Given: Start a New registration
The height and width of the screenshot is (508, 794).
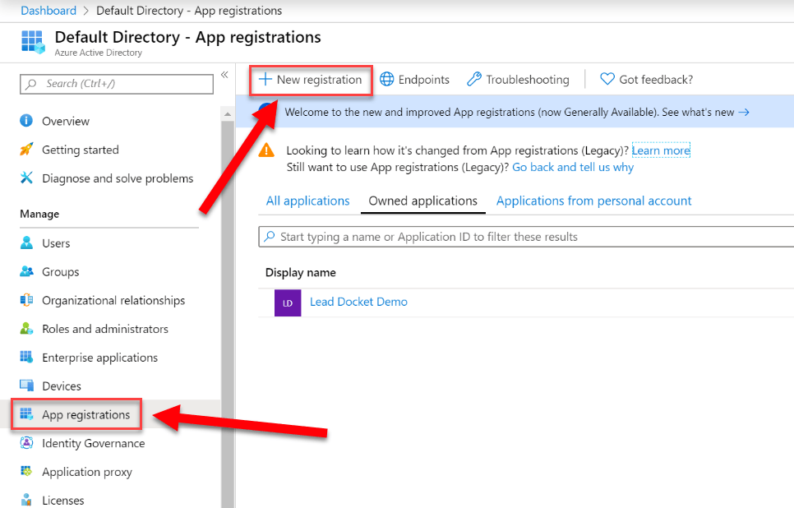Looking at the screenshot, I should tap(311, 80).
